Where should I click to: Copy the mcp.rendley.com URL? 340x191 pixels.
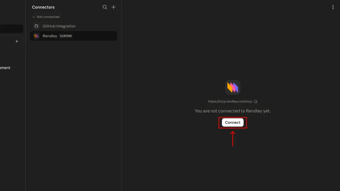pos(256,102)
